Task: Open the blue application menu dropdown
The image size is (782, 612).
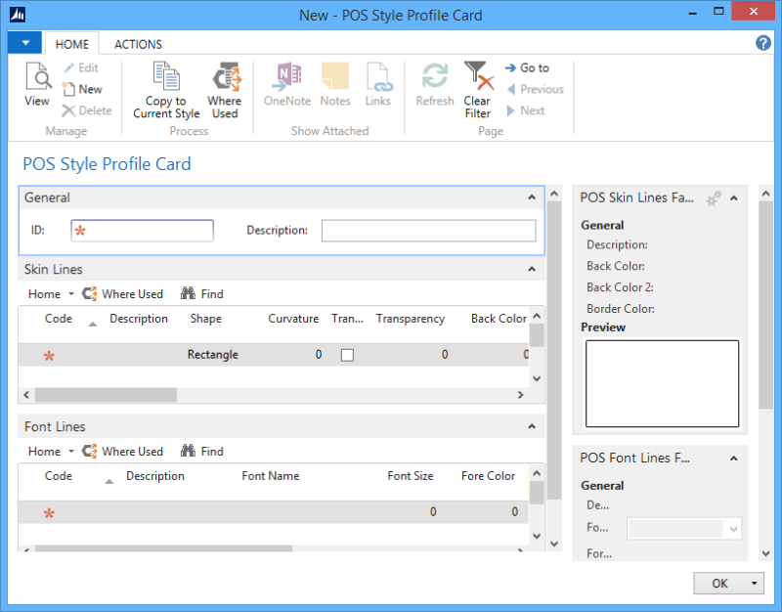Action: point(24,43)
